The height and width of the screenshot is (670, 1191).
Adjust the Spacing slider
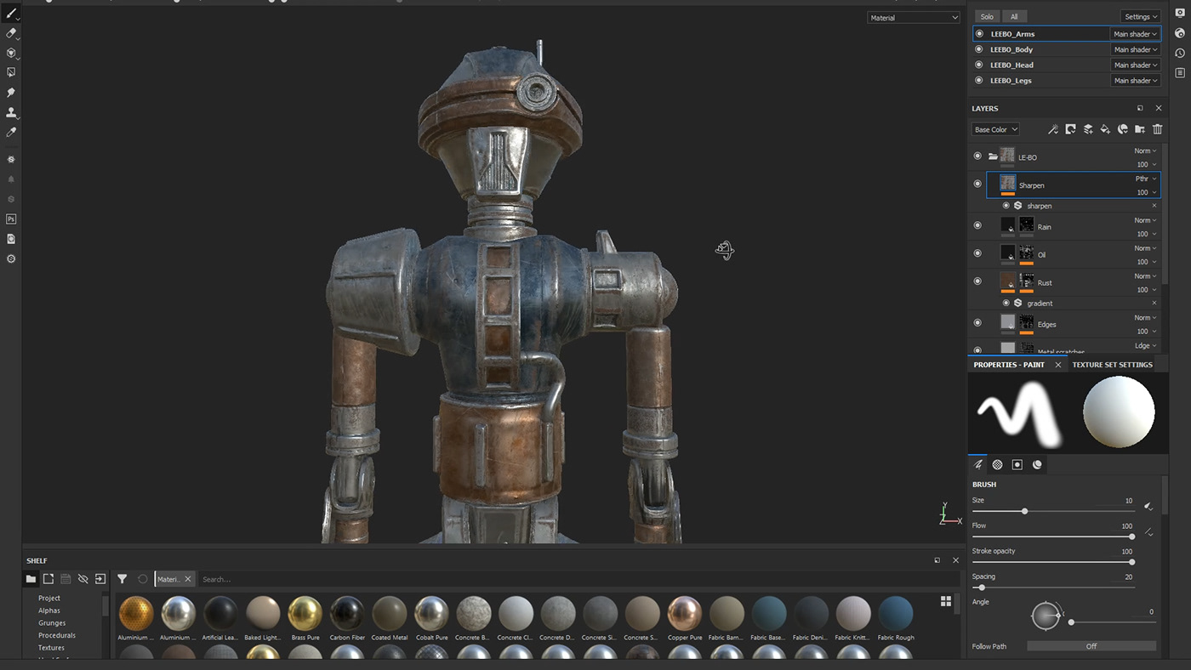(1053, 588)
